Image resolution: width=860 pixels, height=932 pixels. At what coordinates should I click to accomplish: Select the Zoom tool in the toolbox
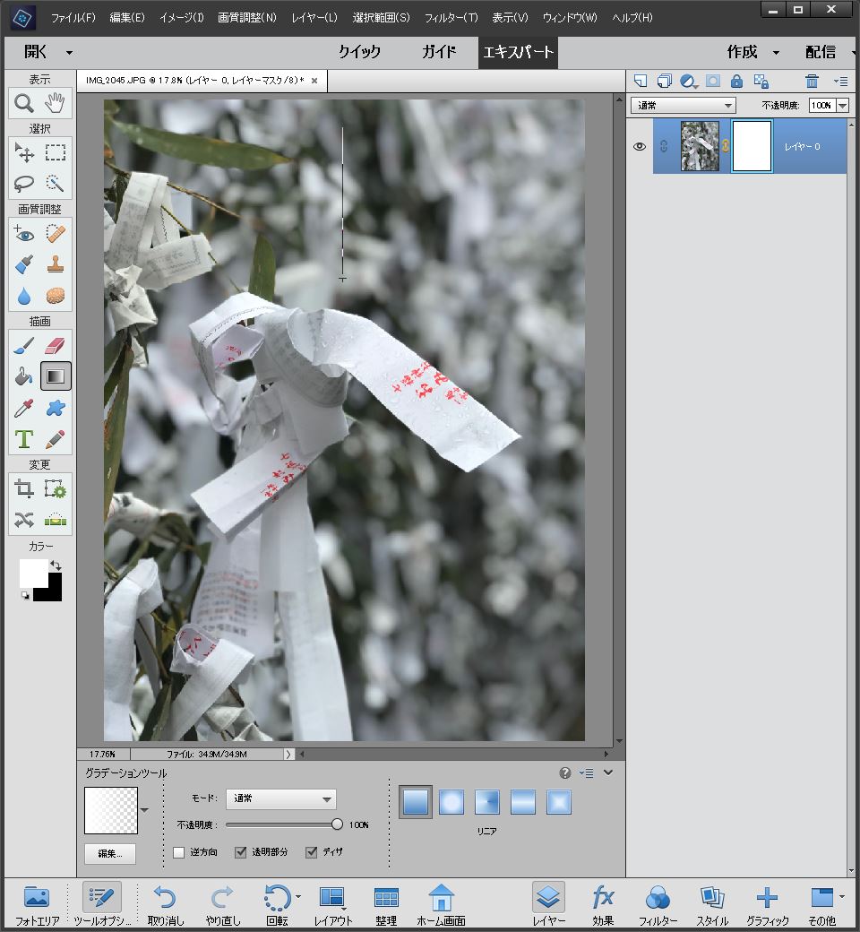(24, 104)
